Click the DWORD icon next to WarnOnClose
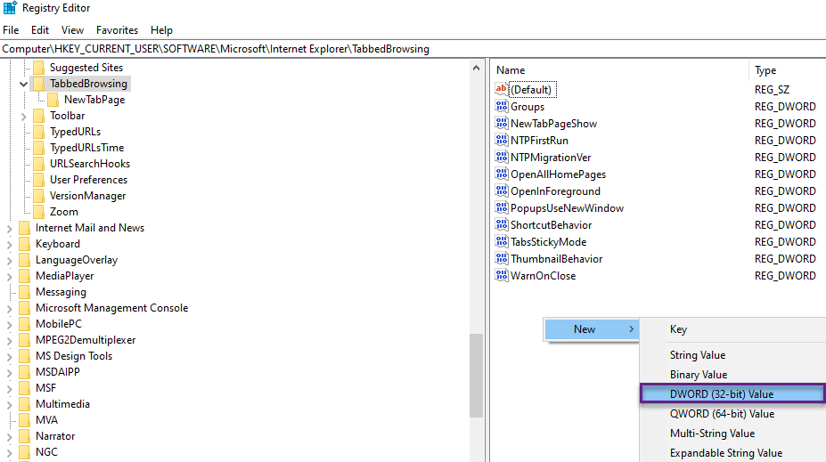 pyautogui.click(x=501, y=276)
